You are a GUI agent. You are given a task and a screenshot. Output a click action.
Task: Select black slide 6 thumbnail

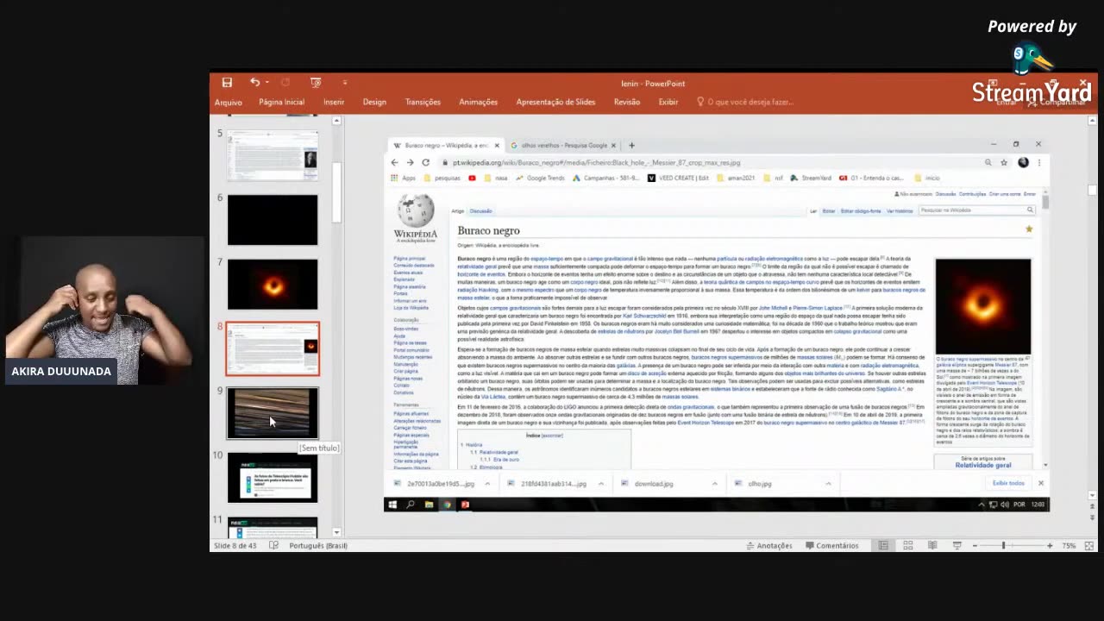pos(273,220)
